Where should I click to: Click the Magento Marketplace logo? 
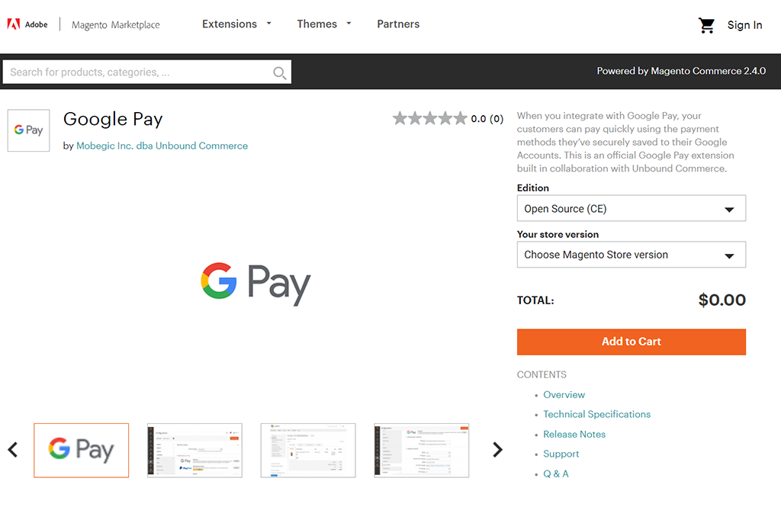point(114,24)
